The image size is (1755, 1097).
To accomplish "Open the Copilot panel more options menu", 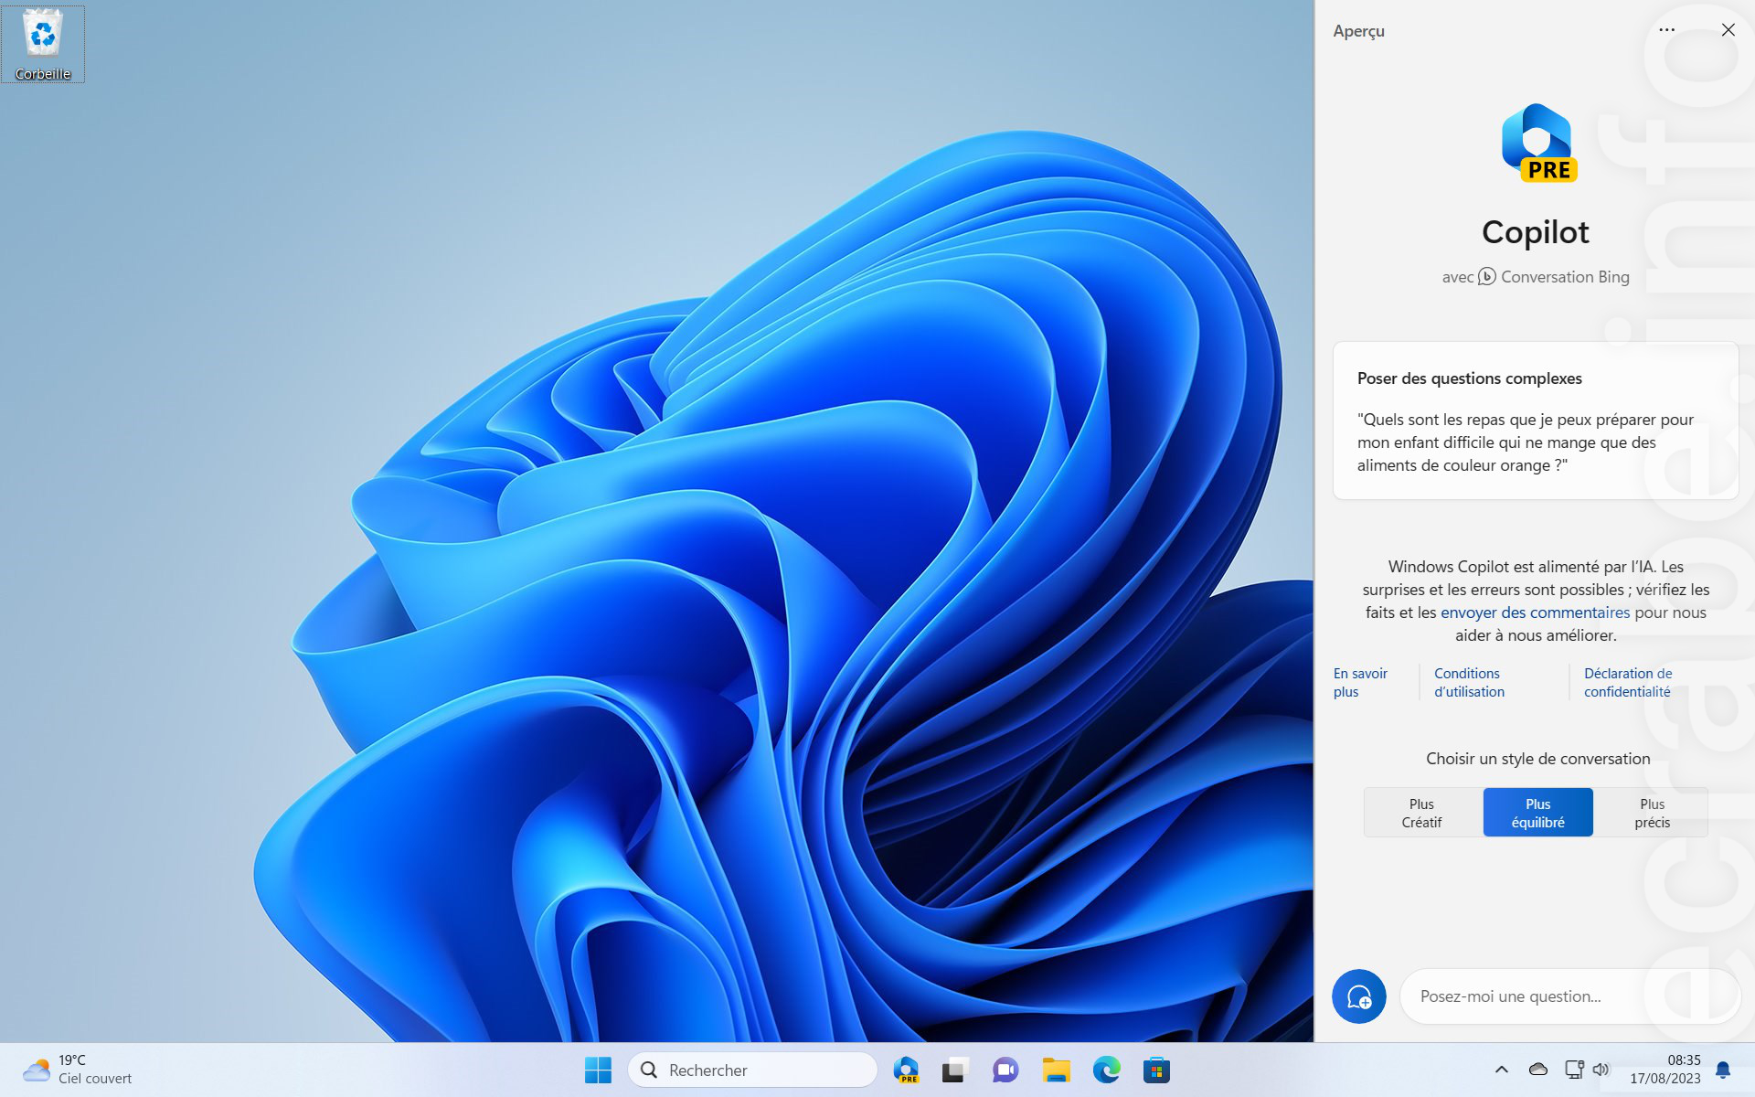I will click(1667, 30).
